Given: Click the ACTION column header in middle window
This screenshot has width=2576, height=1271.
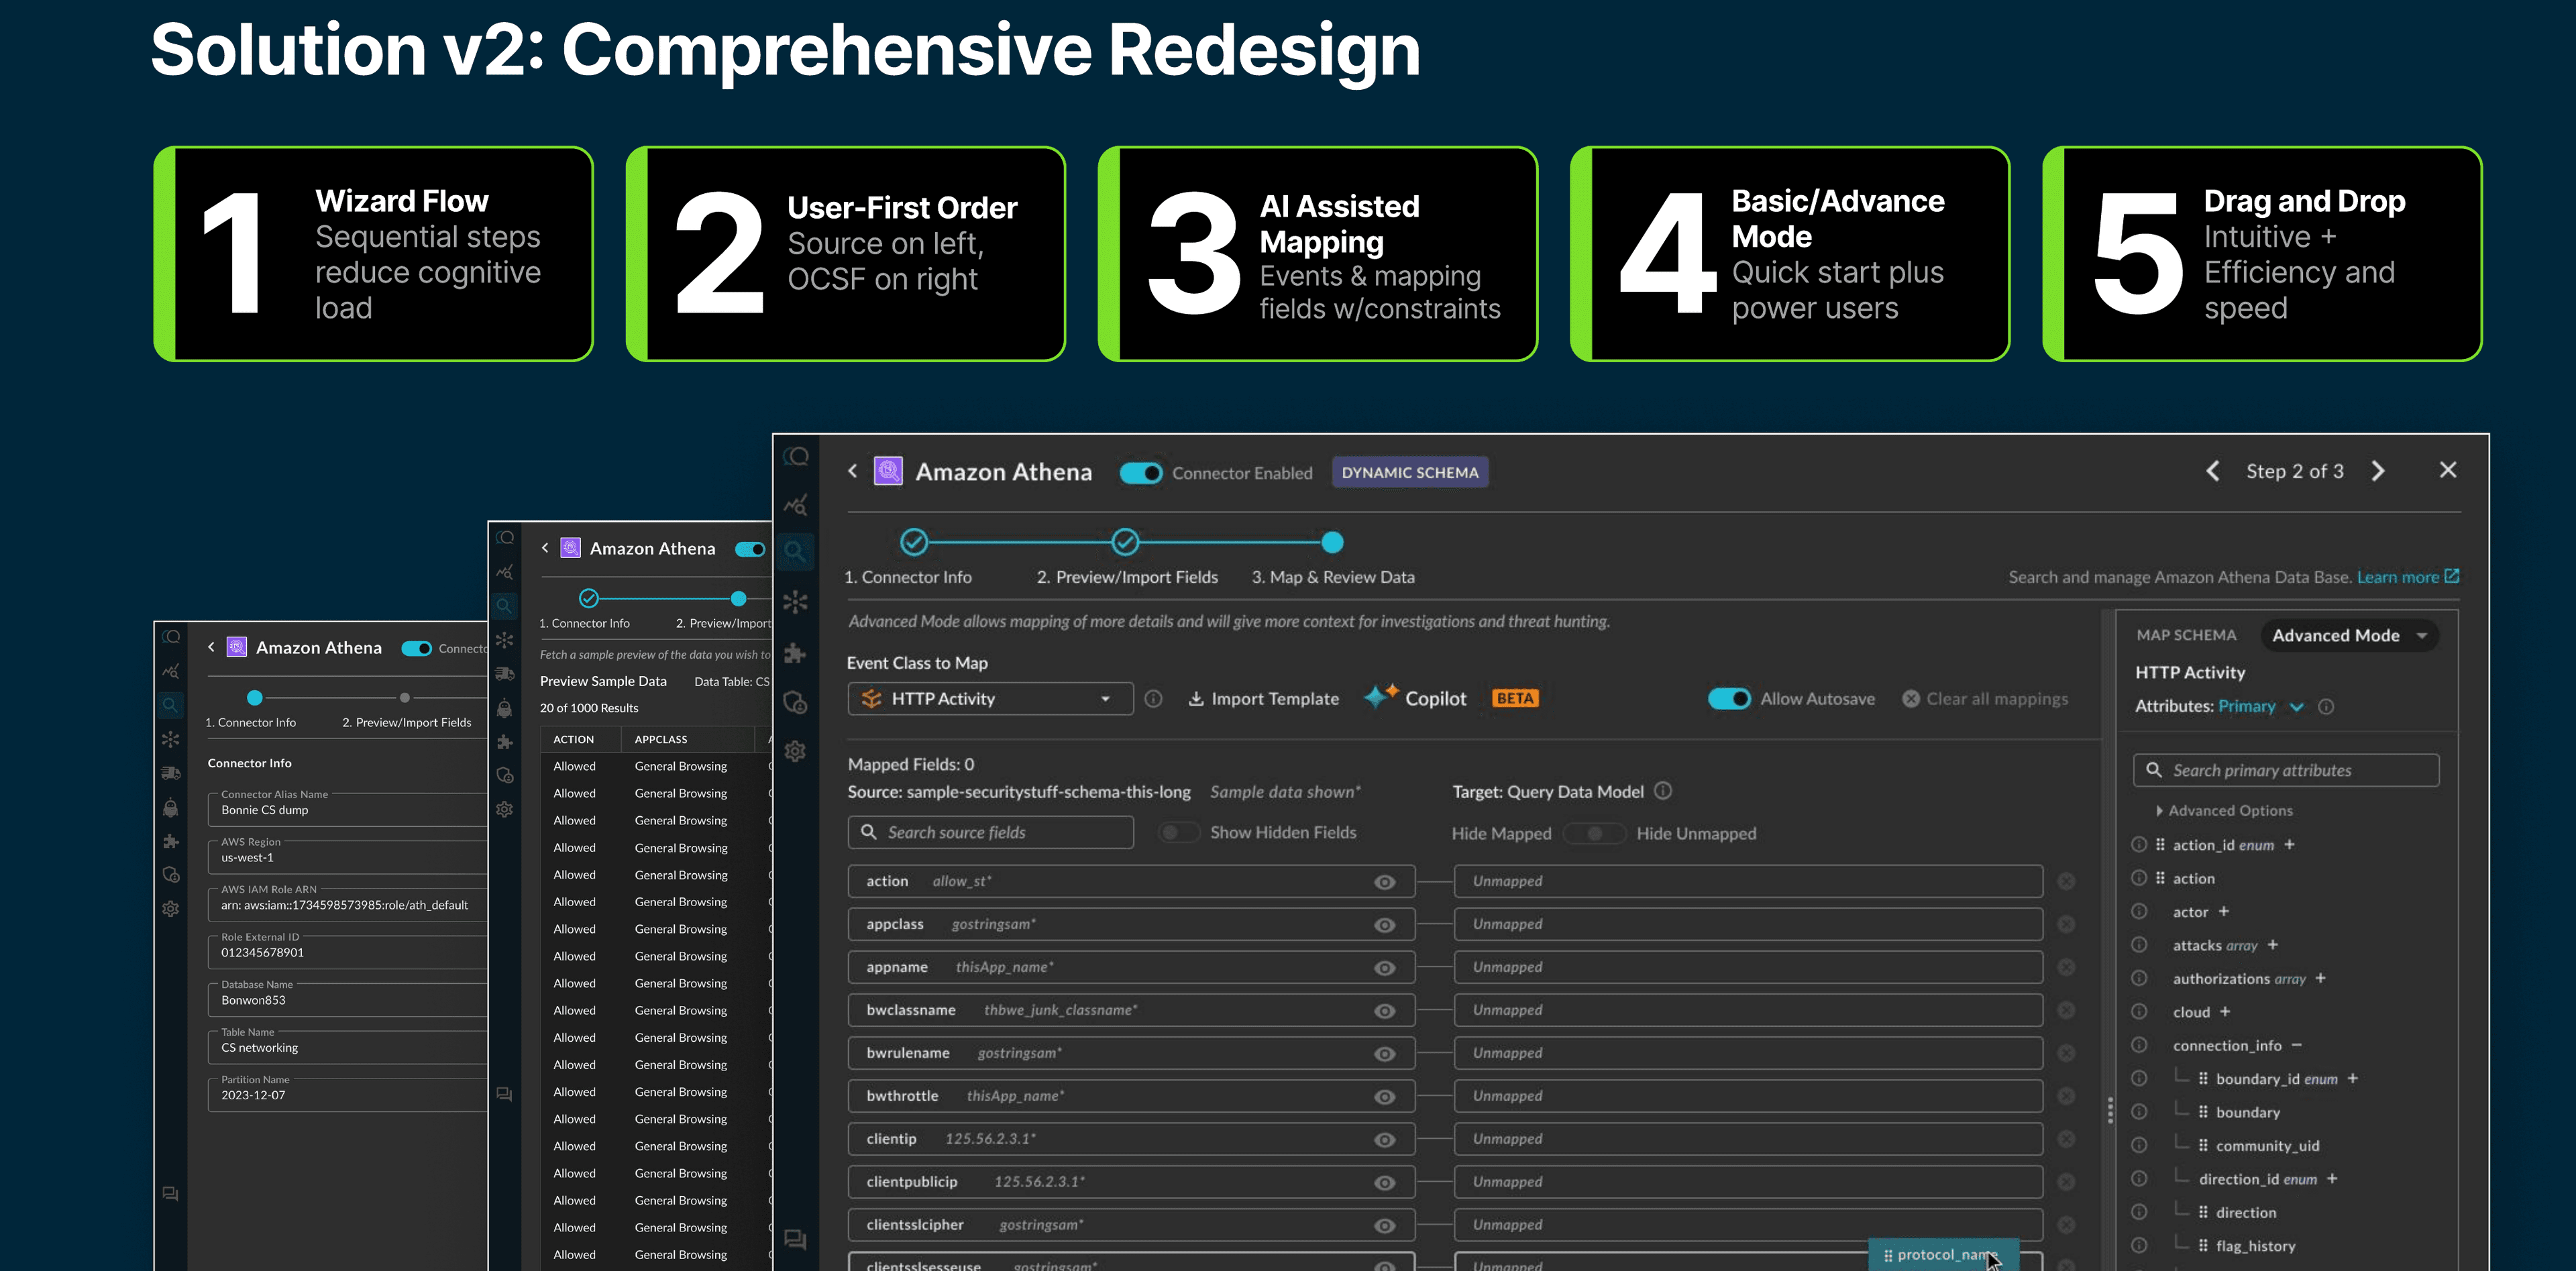Looking at the screenshot, I should 574,739.
